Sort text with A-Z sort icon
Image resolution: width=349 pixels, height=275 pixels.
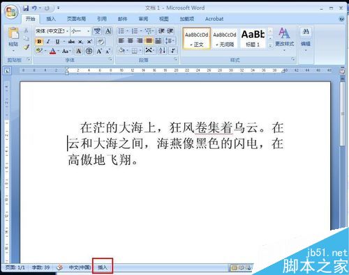[x=163, y=50]
